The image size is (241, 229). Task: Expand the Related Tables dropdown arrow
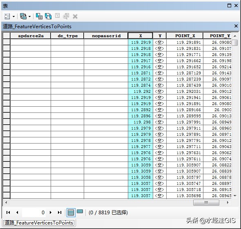(x=29, y=16)
